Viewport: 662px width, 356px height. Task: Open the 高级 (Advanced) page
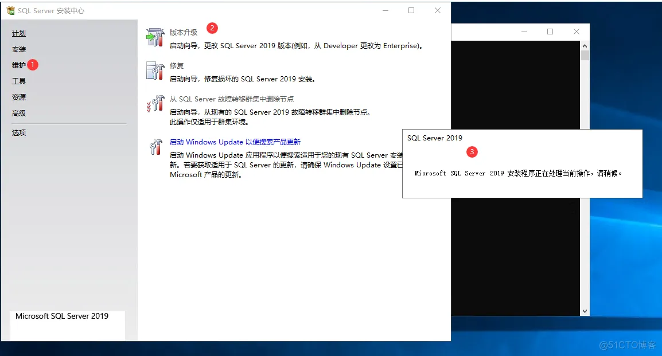click(x=19, y=114)
